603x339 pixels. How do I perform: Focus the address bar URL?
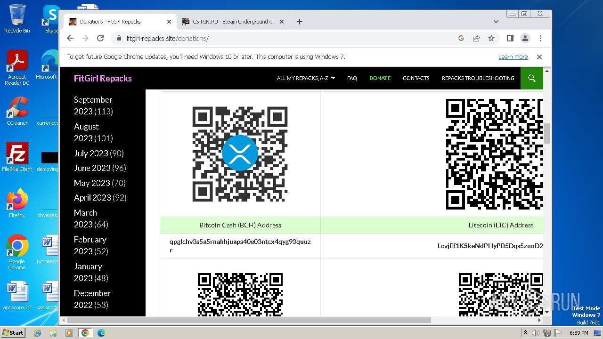pyautogui.click(x=167, y=38)
